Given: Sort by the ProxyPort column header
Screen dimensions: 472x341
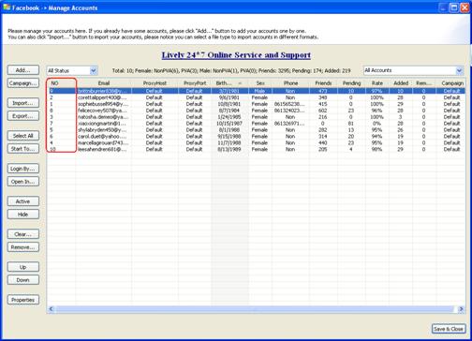Looking at the screenshot, I should (195, 83).
